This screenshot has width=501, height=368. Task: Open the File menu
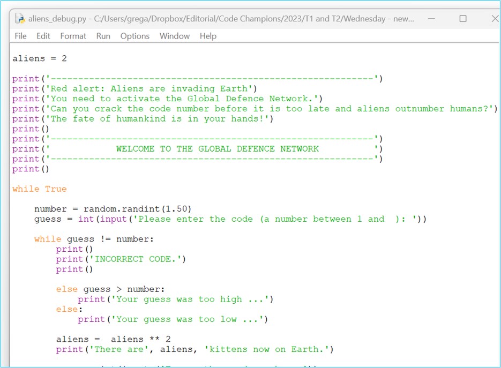(x=21, y=36)
